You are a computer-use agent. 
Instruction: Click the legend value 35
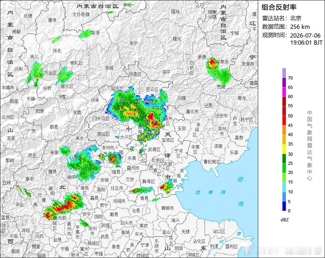[291, 144]
